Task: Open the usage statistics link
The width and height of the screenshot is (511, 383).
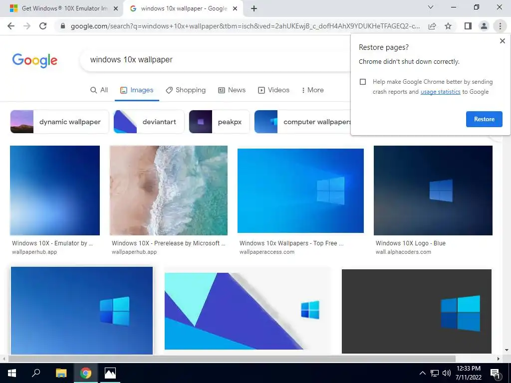Action: click(x=440, y=92)
